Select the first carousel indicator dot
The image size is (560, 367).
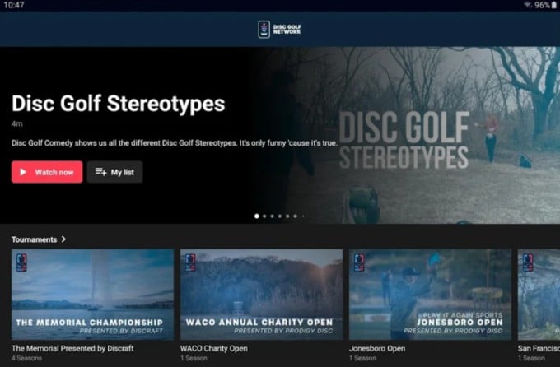tap(257, 216)
